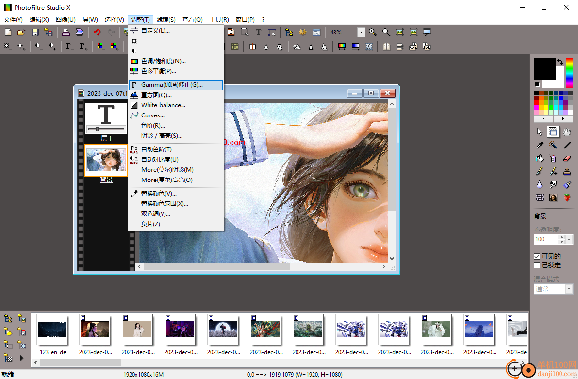Click the image window scroll right arrow
Image resolution: width=578 pixels, height=379 pixels.
coord(384,266)
